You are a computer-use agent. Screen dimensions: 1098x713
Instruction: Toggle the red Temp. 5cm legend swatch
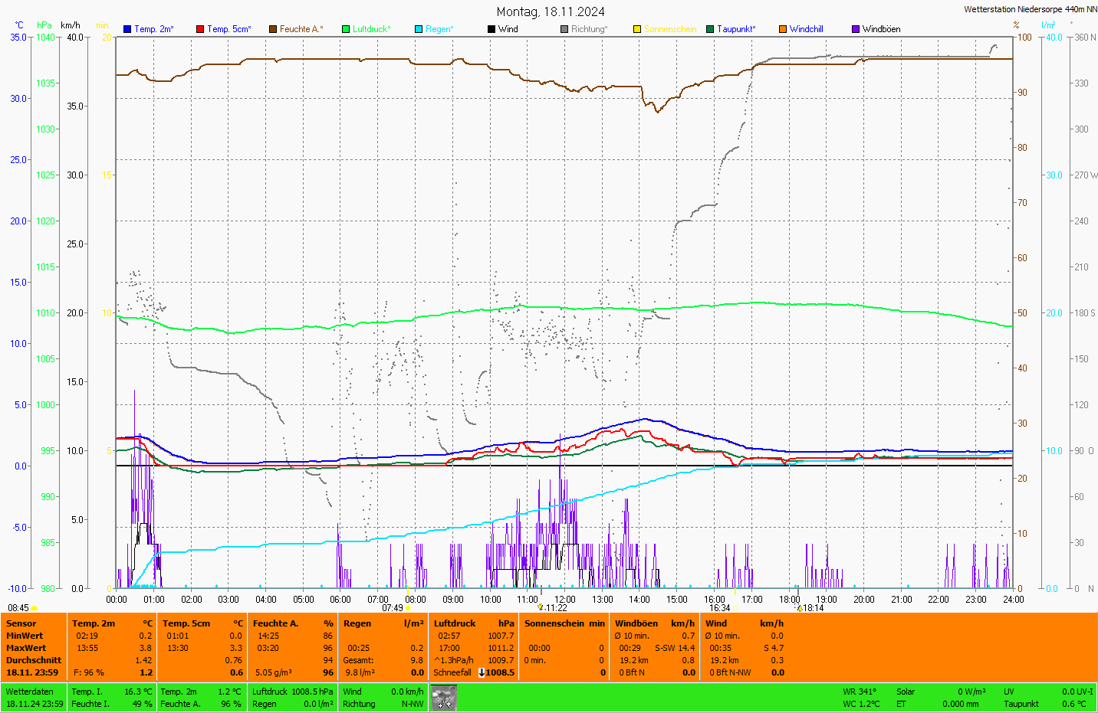click(x=200, y=29)
